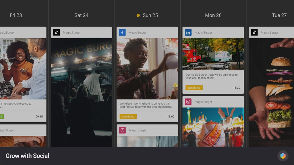Click the 15:00 time on Sunday's post
The image size is (294, 165).
click(171, 117)
